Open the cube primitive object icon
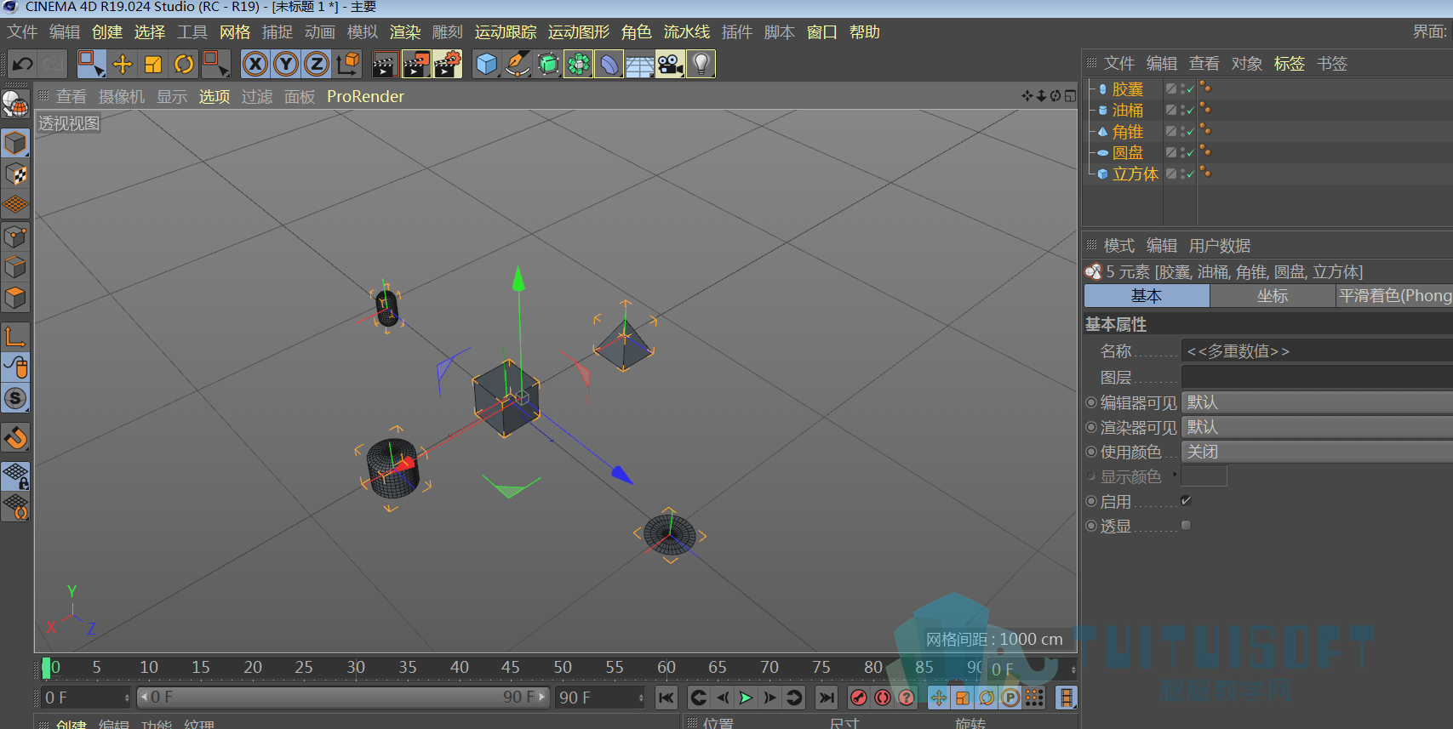This screenshot has height=729, width=1453. click(x=487, y=64)
